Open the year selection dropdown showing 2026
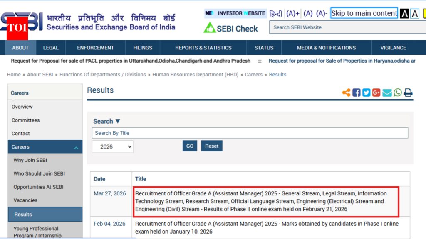 coord(112,146)
